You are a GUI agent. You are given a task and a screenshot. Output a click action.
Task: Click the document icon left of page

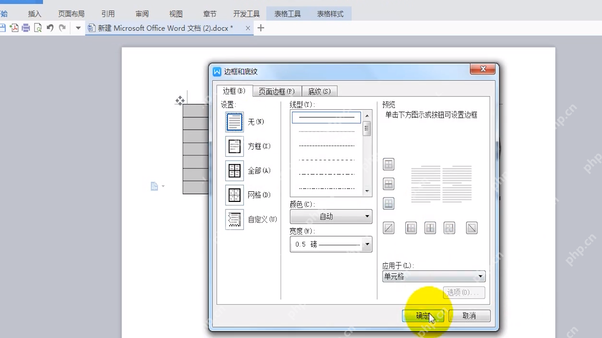tap(154, 186)
